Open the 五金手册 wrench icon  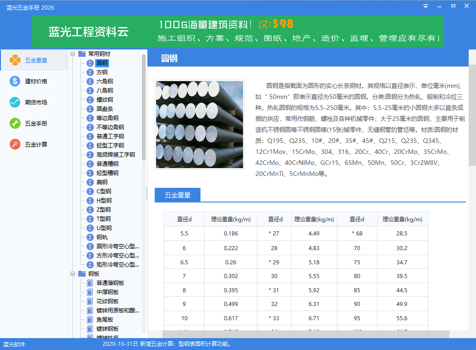click(x=15, y=123)
